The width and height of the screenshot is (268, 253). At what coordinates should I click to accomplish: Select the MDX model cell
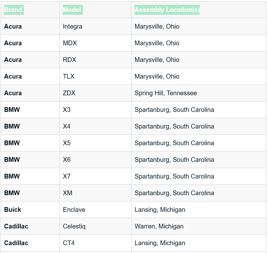70,43
